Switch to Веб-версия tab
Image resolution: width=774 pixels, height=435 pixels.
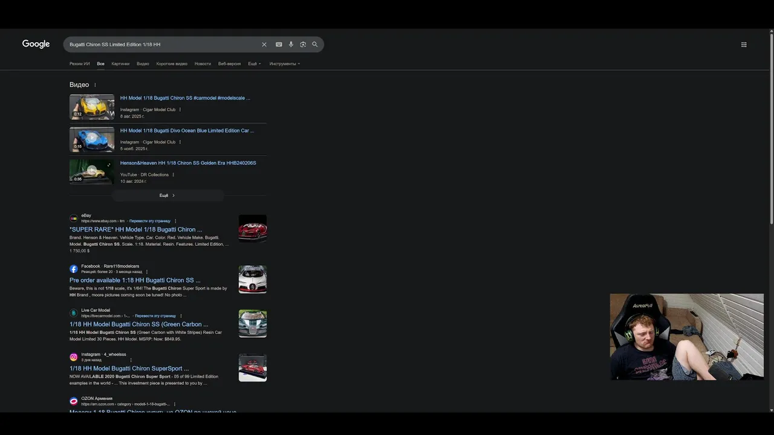point(229,63)
